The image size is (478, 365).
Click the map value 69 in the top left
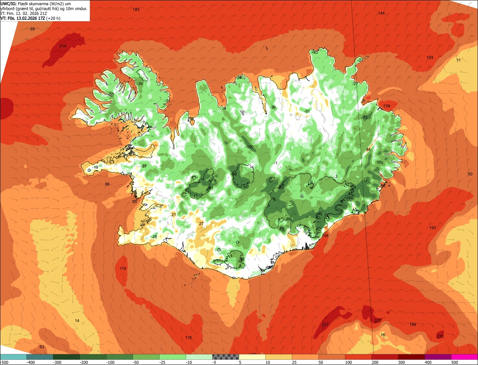pos(32,29)
